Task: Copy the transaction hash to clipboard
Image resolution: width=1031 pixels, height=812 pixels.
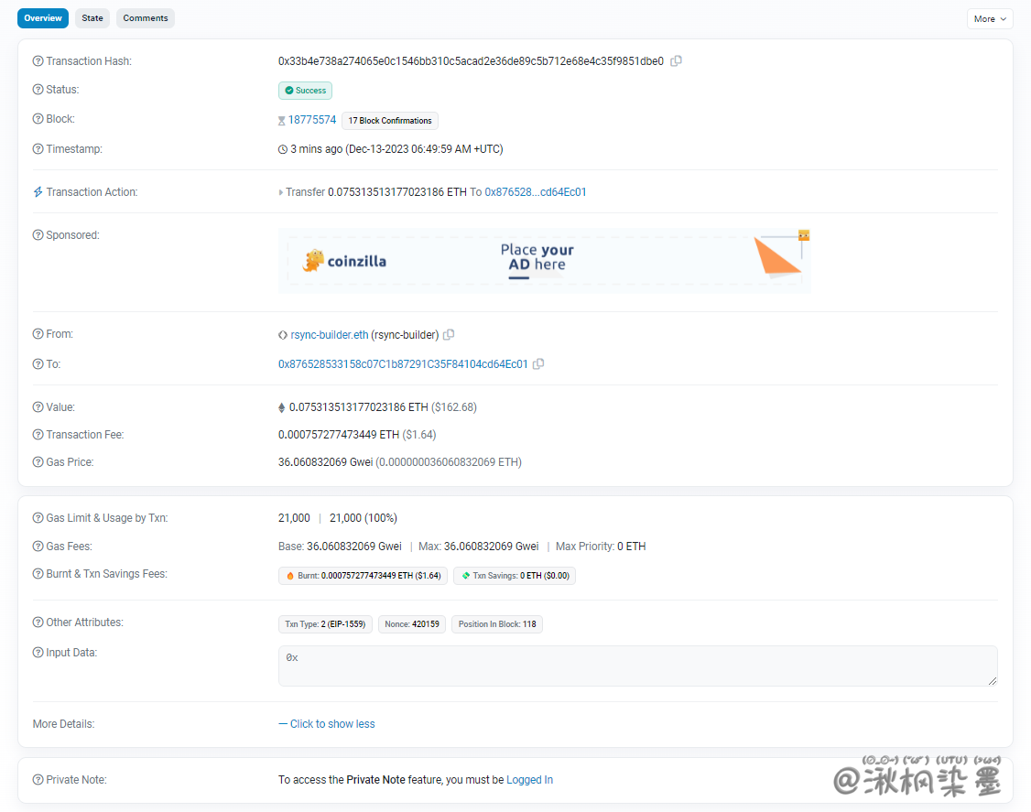Action: pyautogui.click(x=676, y=61)
